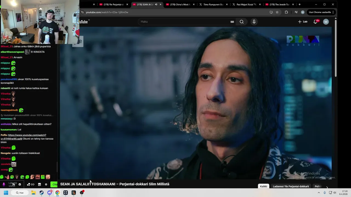Screen dimensions: 351x197
Task: Click username antitaide in chat
Action: (6, 124)
